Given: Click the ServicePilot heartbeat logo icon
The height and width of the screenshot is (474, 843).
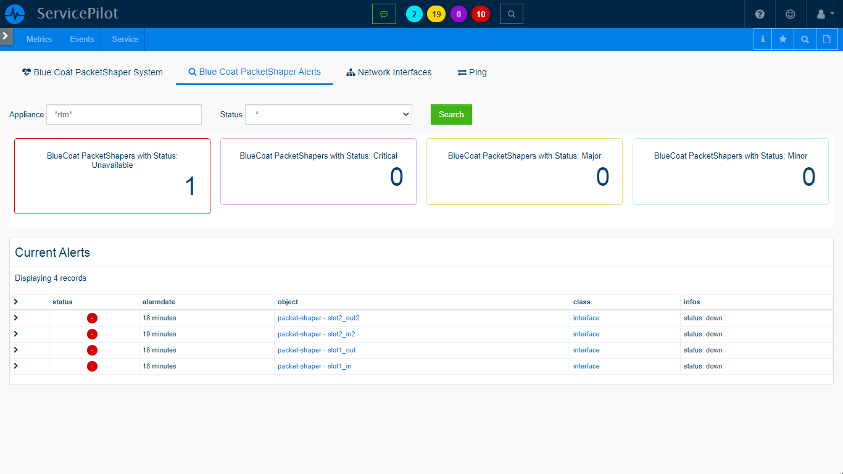Looking at the screenshot, I should [x=15, y=14].
